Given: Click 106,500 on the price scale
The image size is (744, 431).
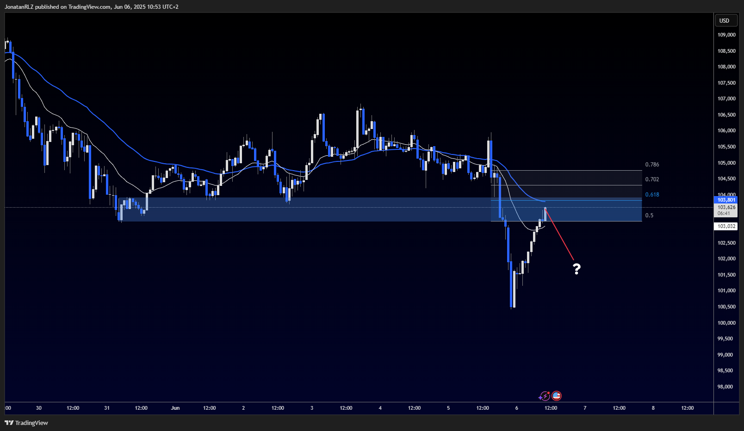Looking at the screenshot, I should [726, 115].
